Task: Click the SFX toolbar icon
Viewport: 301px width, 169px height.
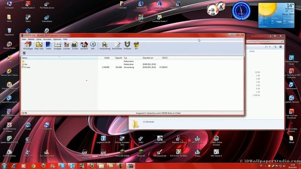Action: 136,46
